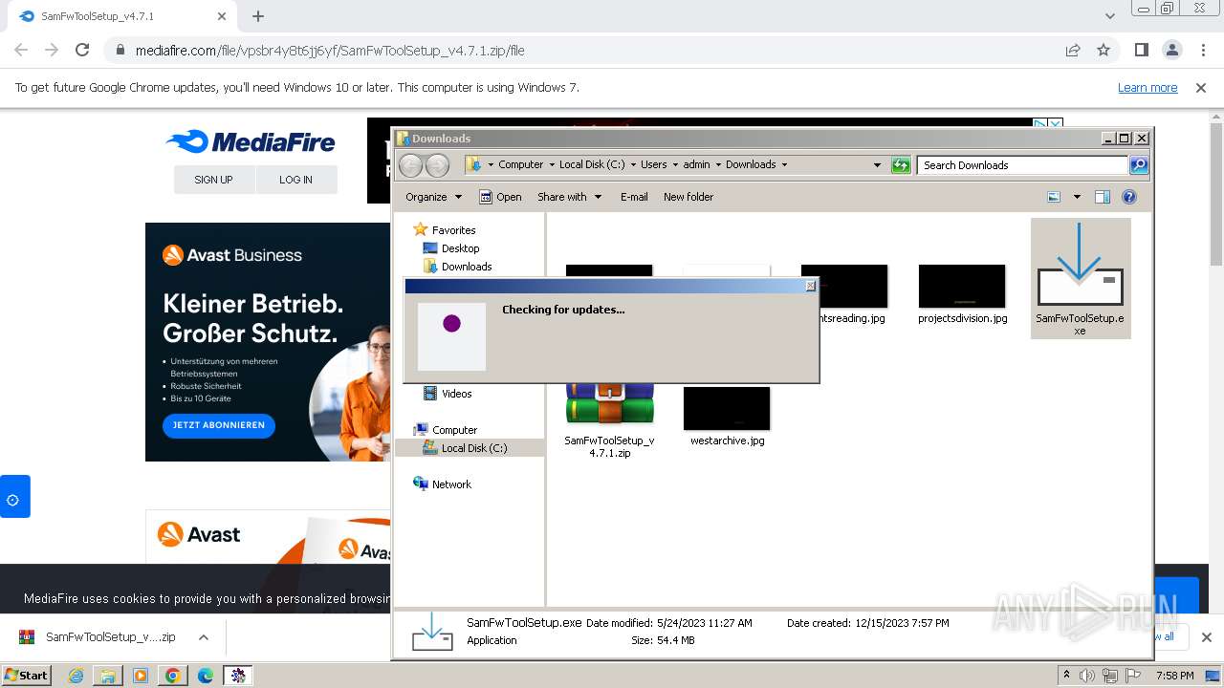
Task: Close the Chrome downloads bar
Action: tap(1206, 637)
